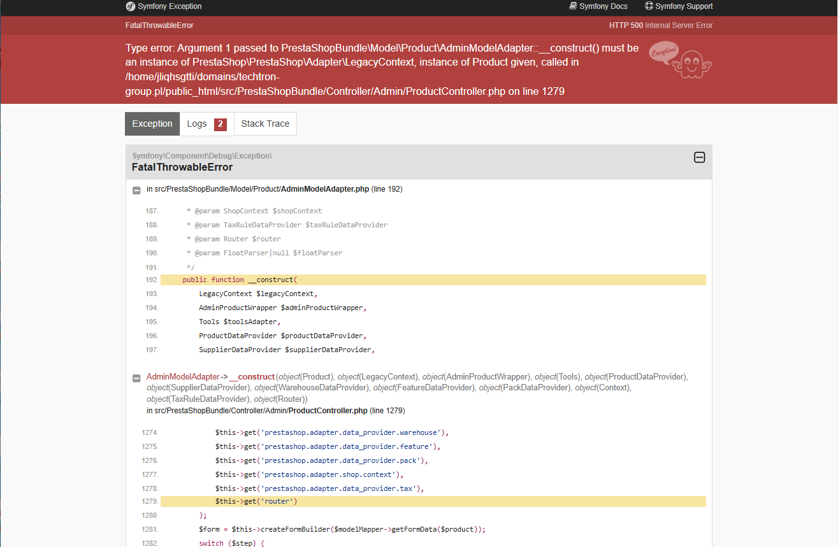Click 'LegacyContext $legacyContext,' code line
Viewport: 838px width, 547px height.
(258, 294)
